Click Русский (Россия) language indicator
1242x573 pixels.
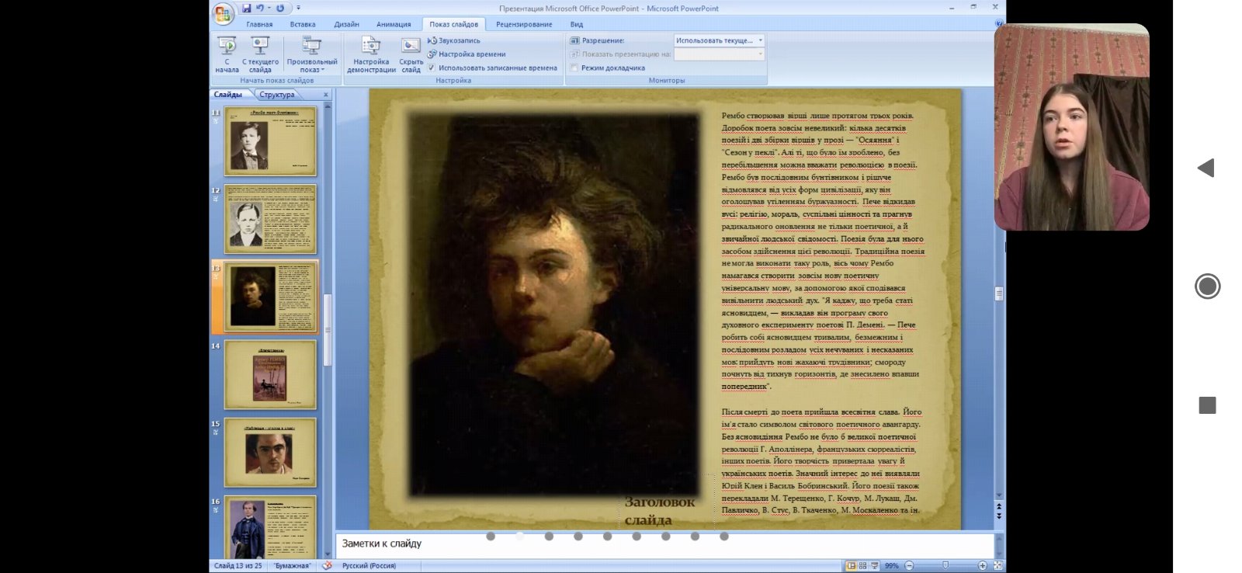pyautogui.click(x=369, y=566)
